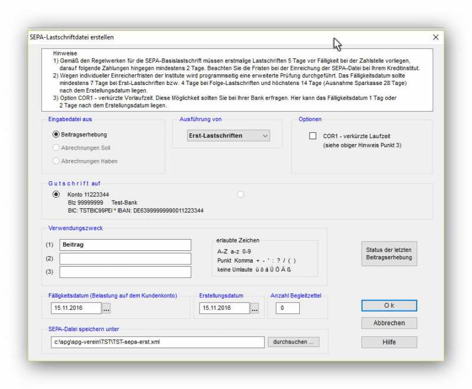Image resolution: width=472 pixels, height=389 pixels.
Task: Open the Fälligkeitsdatum date picker ellipsis button
Action: click(106, 308)
